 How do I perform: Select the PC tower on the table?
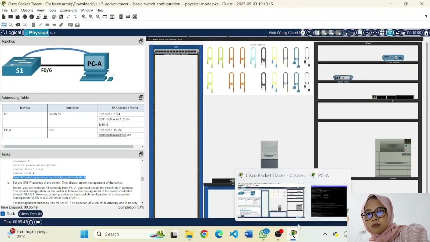(x=269, y=155)
